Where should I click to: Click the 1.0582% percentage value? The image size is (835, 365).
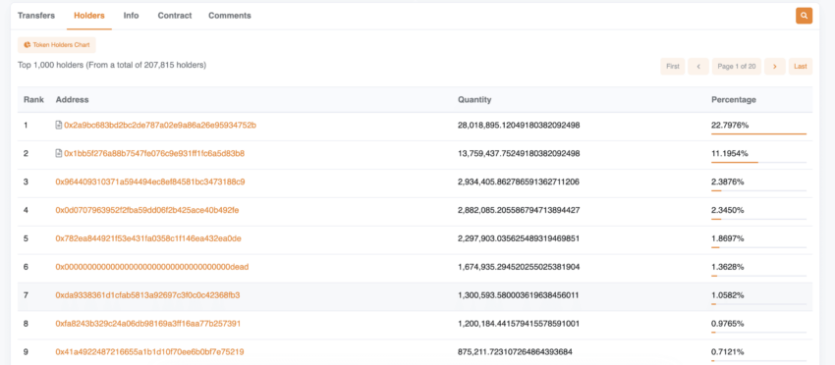(727, 294)
